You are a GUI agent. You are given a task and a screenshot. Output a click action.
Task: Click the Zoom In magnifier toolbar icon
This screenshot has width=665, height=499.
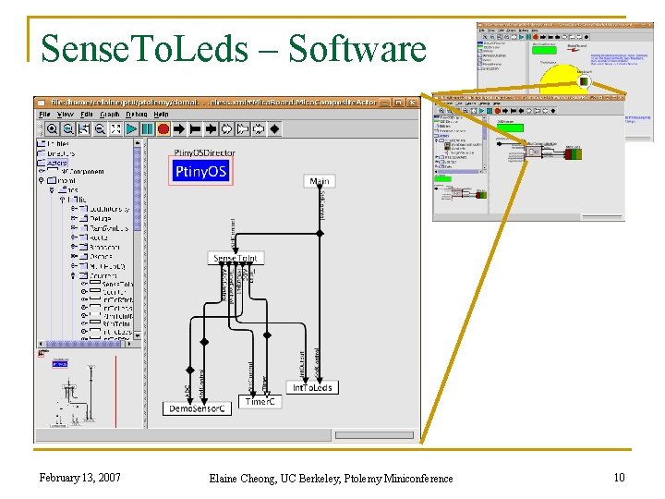click(x=52, y=128)
